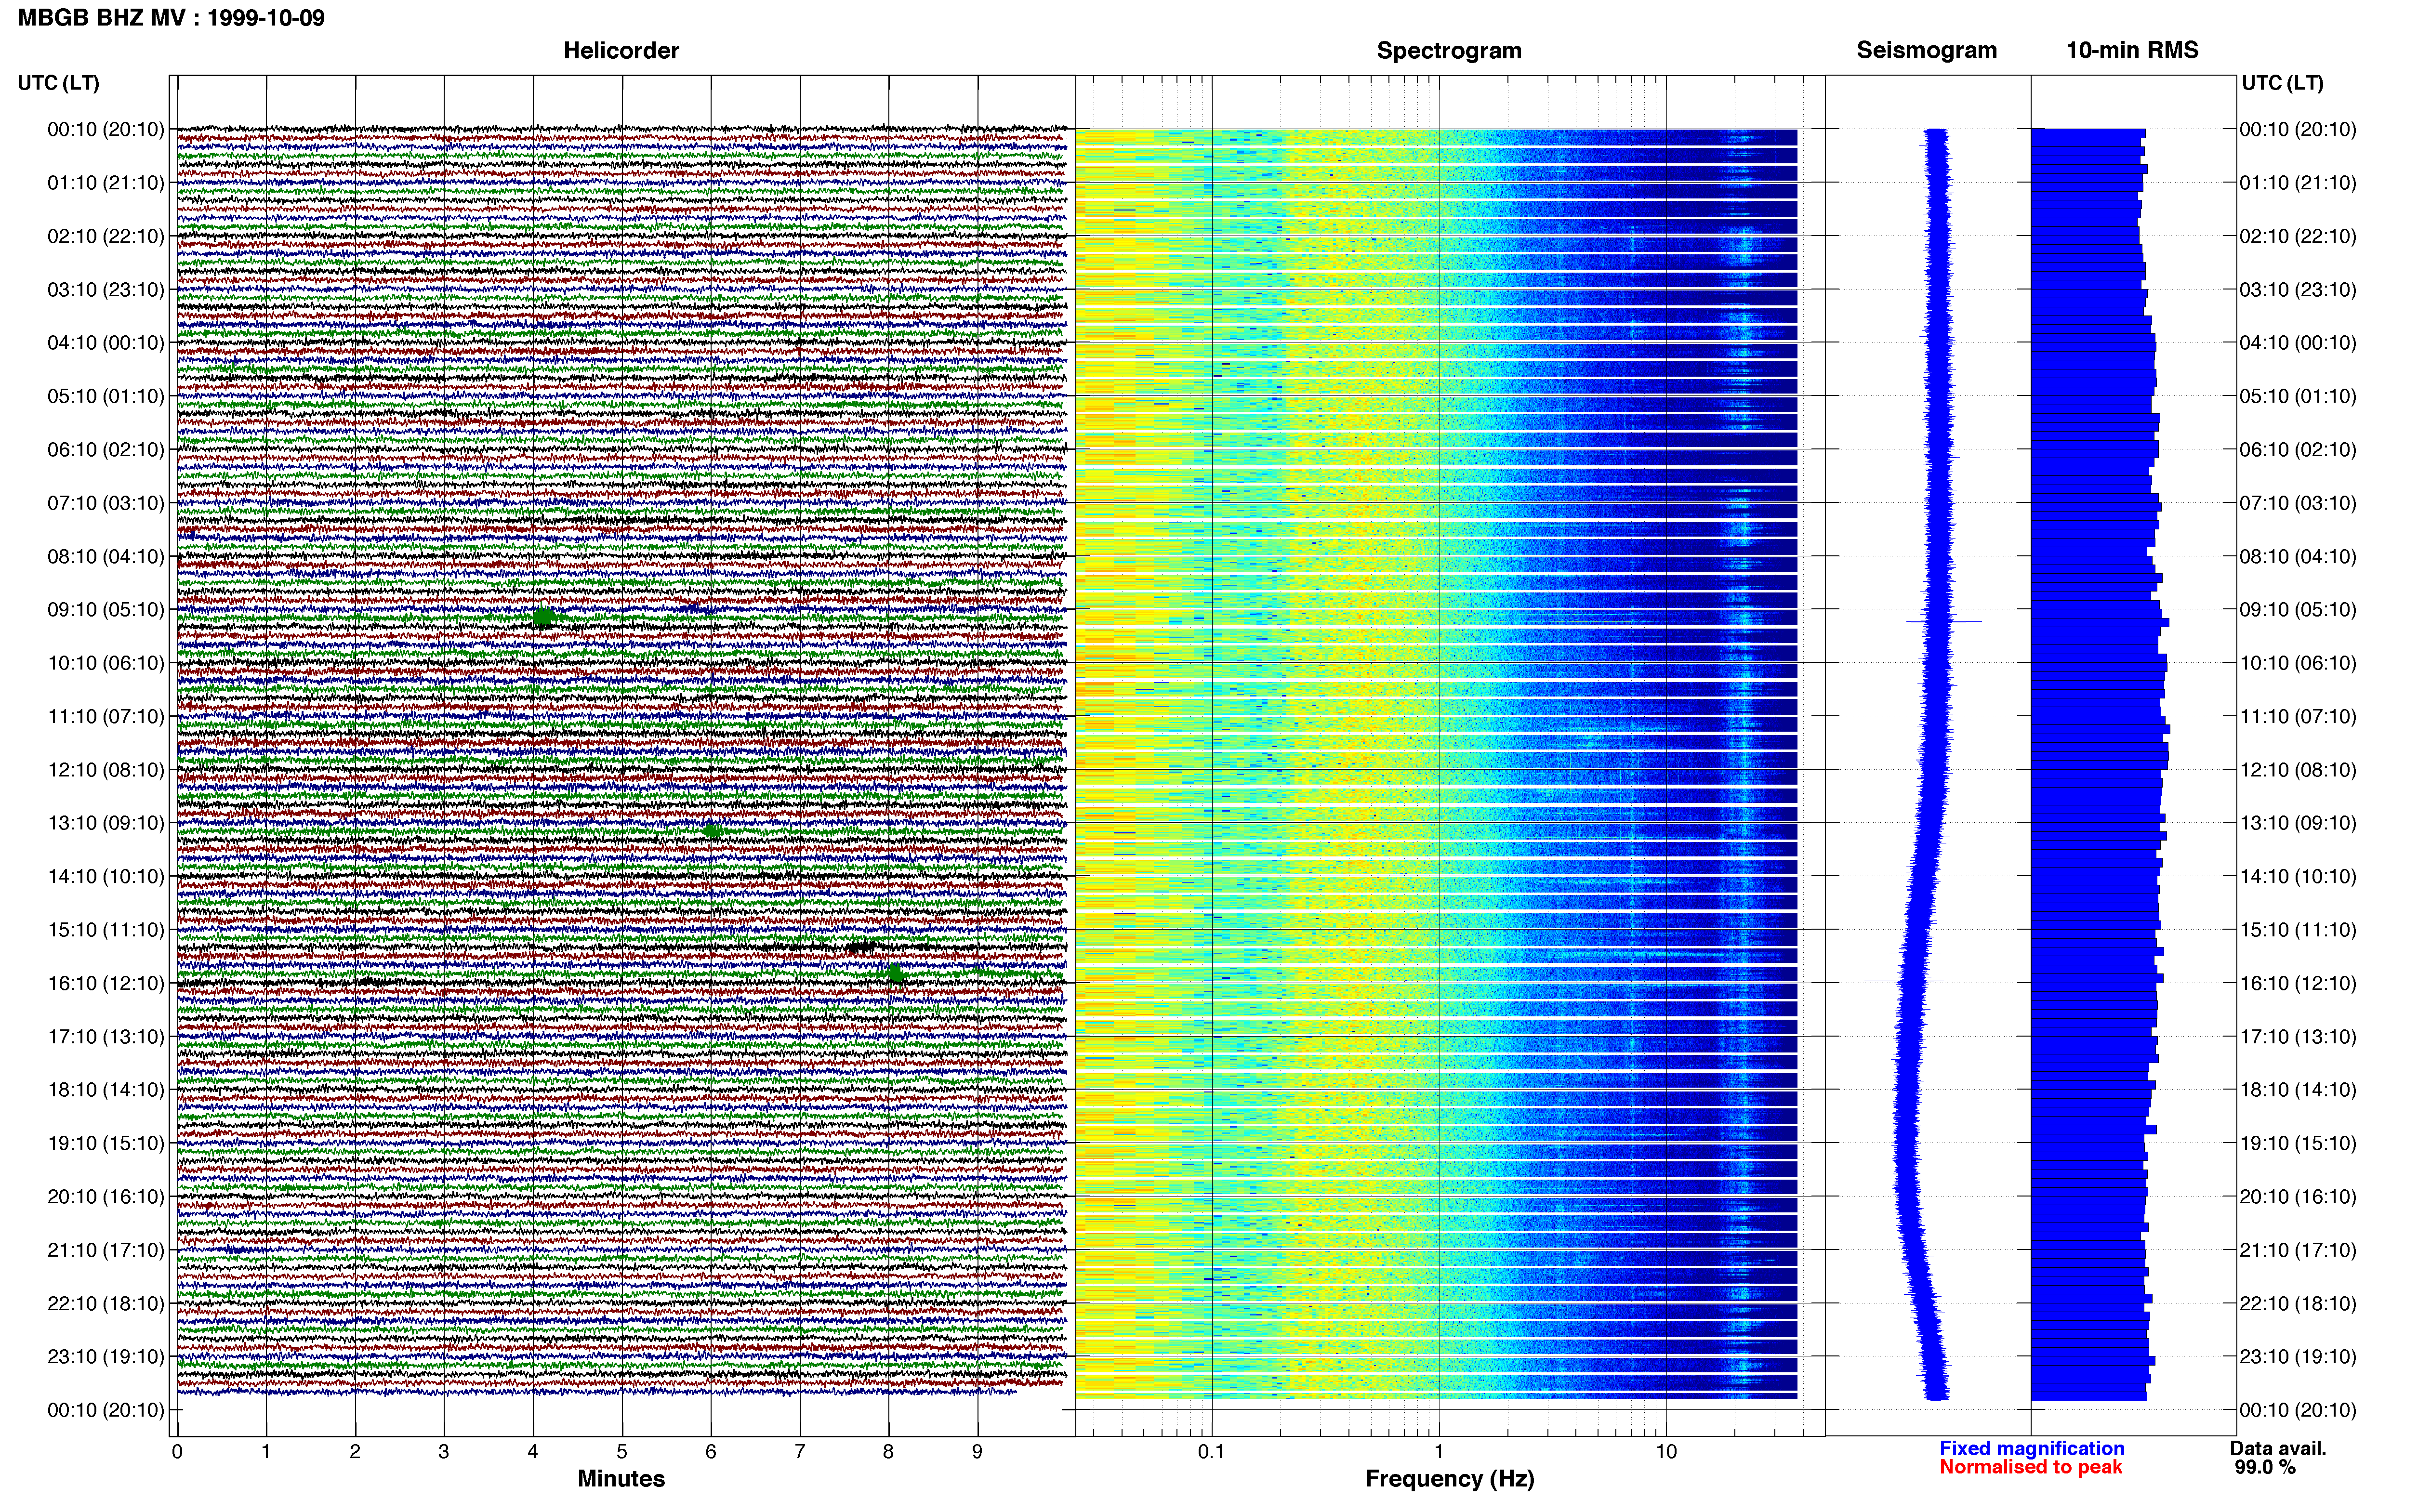Select the "Spectrogram" panel heading
The width and height of the screenshot is (2418, 1512).
1449,50
